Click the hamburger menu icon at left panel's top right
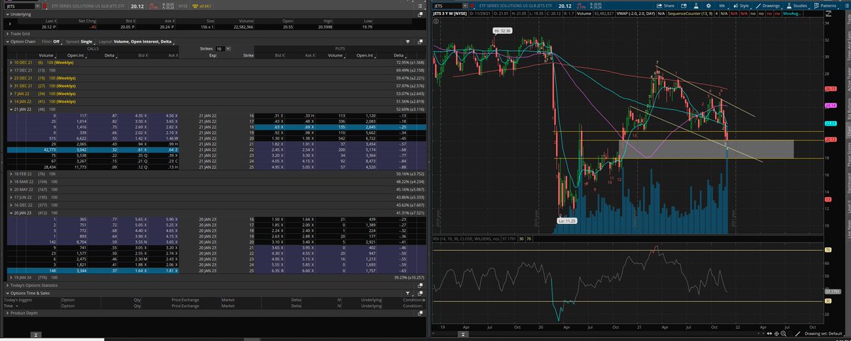 (420, 6)
